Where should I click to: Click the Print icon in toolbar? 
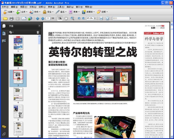click(x=12, y=19)
